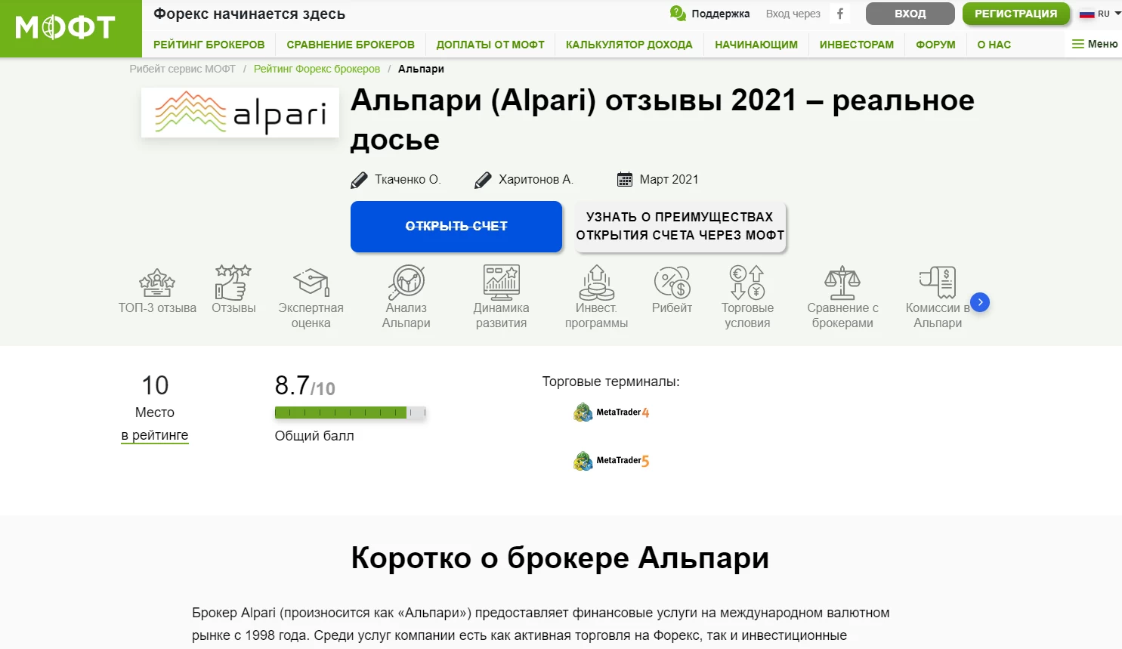Click the Общий балл label
Image resolution: width=1122 pixels, height=649 pixels.
(314, 436)
